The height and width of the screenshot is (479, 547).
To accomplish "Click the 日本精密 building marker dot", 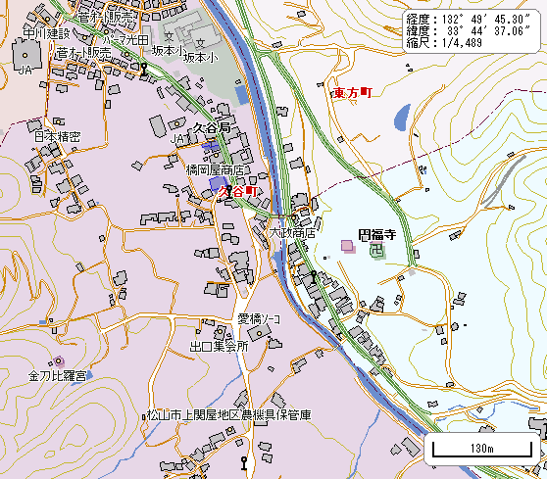I will click(x=59, y=121).
